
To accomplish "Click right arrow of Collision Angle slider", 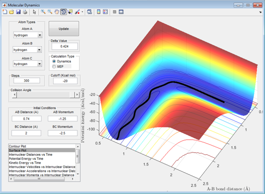I will [x=77, y=95].
